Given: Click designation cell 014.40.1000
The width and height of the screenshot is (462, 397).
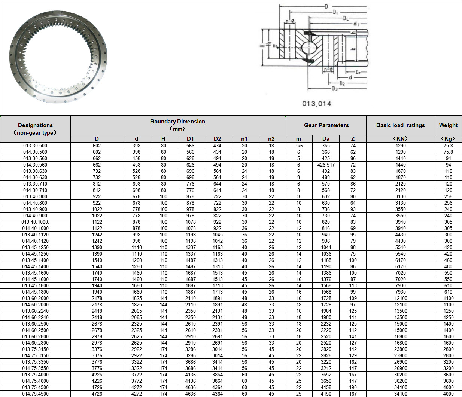Looking at the screenshot, I should pos(35,228).
